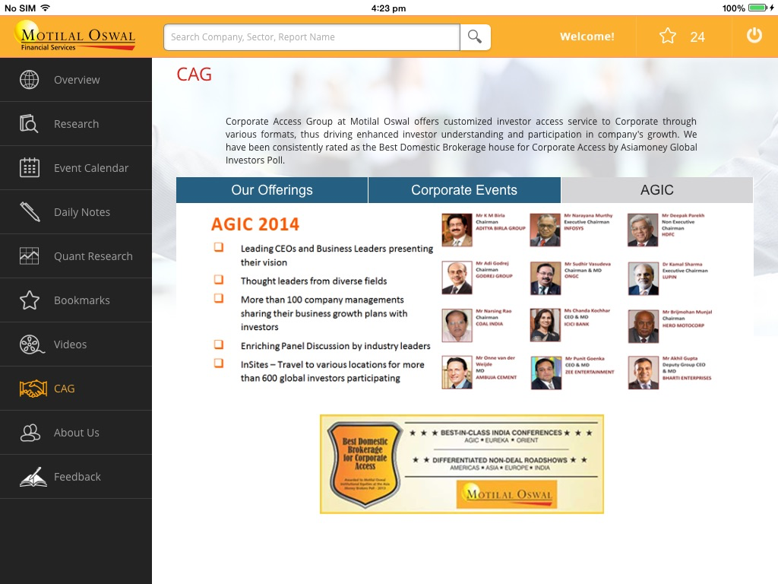The width and height of the screenshot is (778, 584).
Task: Open bookmarks star in the top bar
Action: (x=667, y=36)
